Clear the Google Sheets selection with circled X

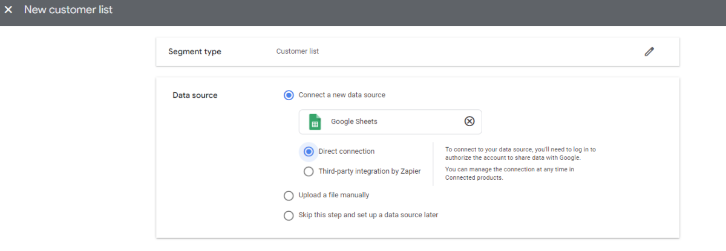pos(469,121)
